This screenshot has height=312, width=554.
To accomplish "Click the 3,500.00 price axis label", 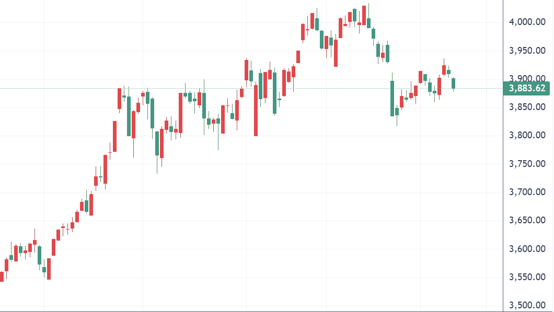I will tap(527, 306).
